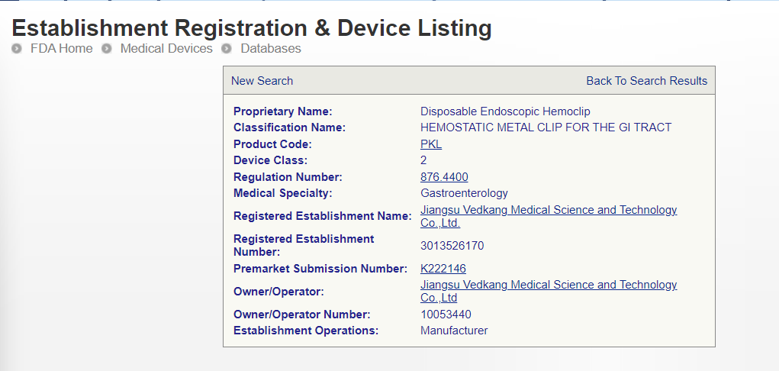Click the classification name HEMOSTATIC METAL CLIP text
The image size is (779, 371).
pyautogui.click(x=546, y=127)
